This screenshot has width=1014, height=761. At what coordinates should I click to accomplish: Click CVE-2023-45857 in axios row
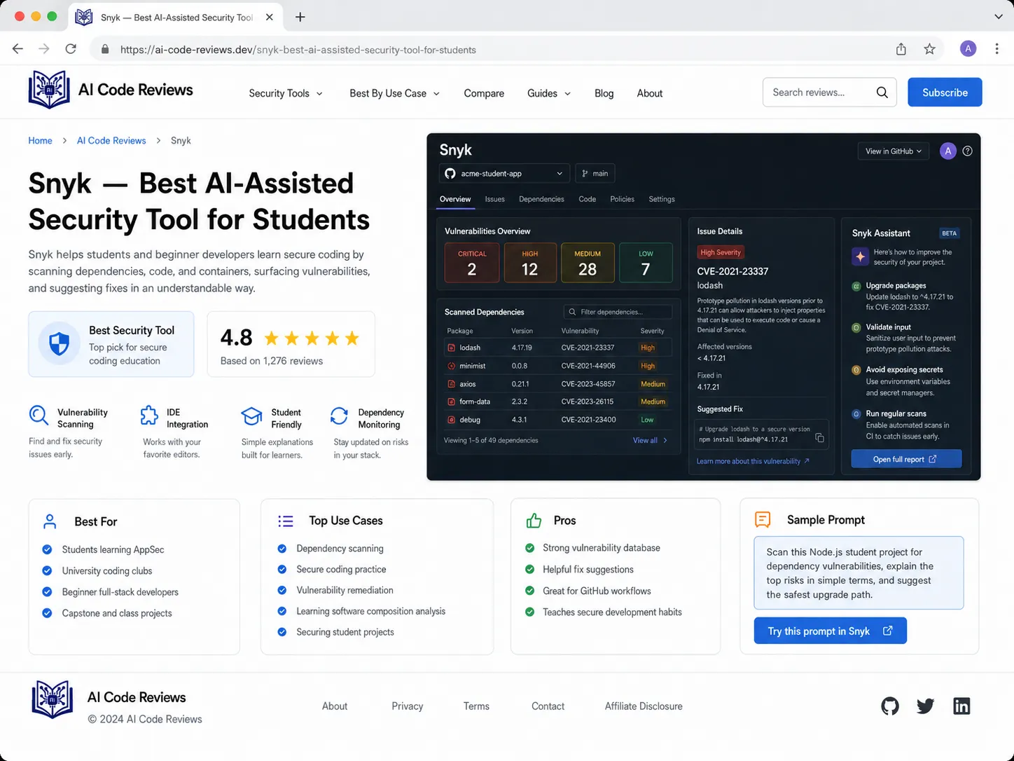click(x=588, y=384)
